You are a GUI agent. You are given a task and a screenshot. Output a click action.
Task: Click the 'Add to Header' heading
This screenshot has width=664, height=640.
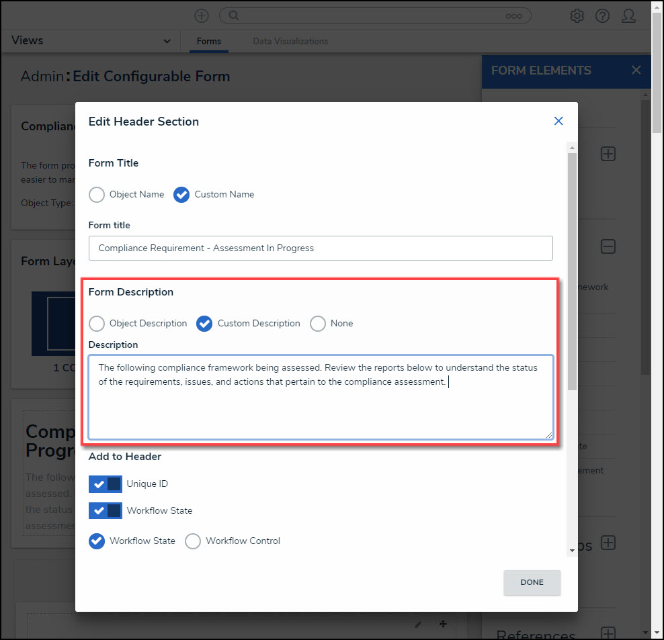125,457
